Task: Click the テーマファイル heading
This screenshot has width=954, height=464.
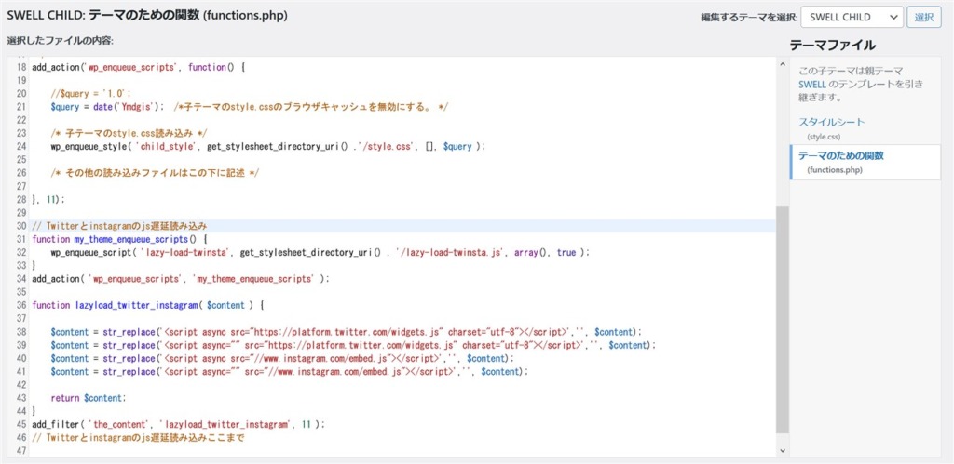Action: pyautogui.click(x=833, y=45)
